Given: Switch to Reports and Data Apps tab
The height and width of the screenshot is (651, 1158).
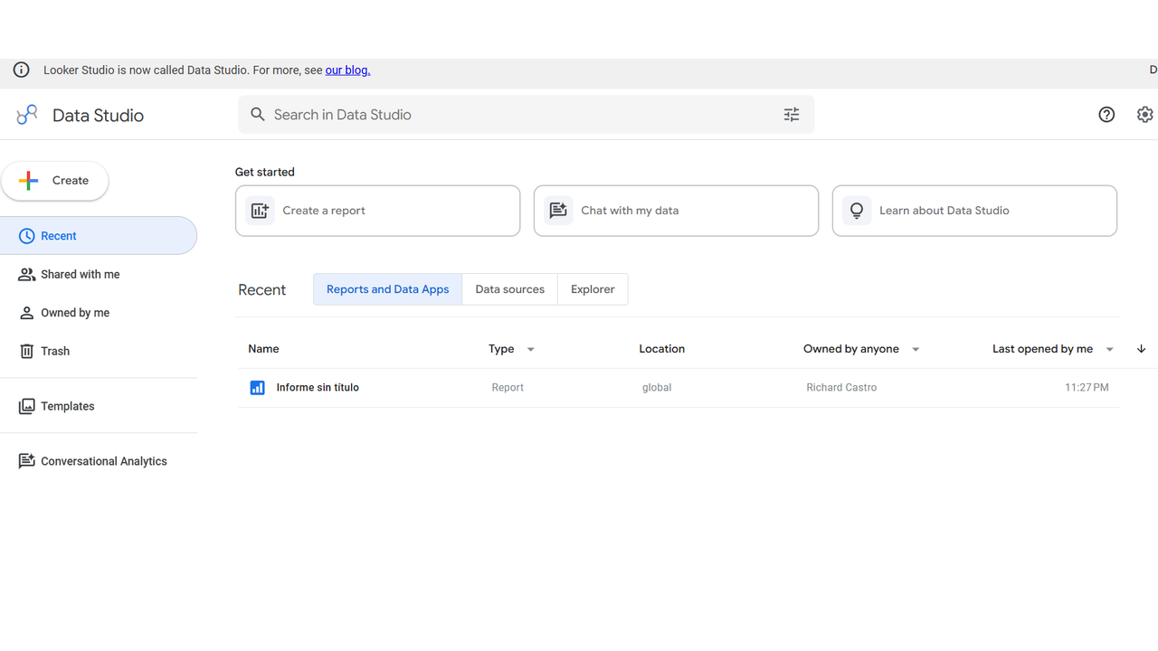Looking at the screenshot, I should tap(388, 289).
